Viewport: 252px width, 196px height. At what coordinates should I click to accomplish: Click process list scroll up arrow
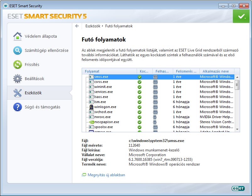coord(237,77)
